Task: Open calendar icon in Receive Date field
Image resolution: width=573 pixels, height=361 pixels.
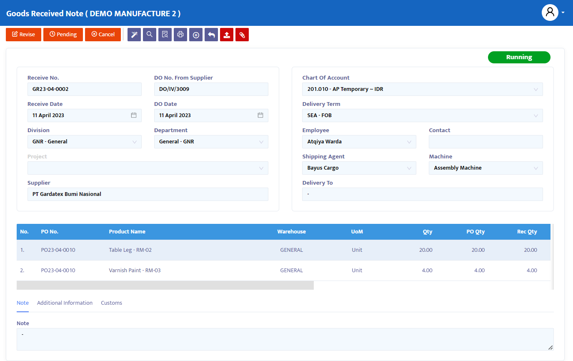Action: tap(134, 115)
